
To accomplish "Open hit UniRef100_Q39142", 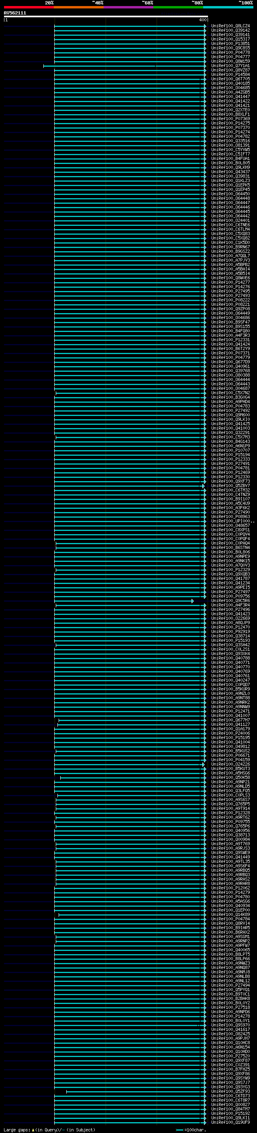I will 230,31.
